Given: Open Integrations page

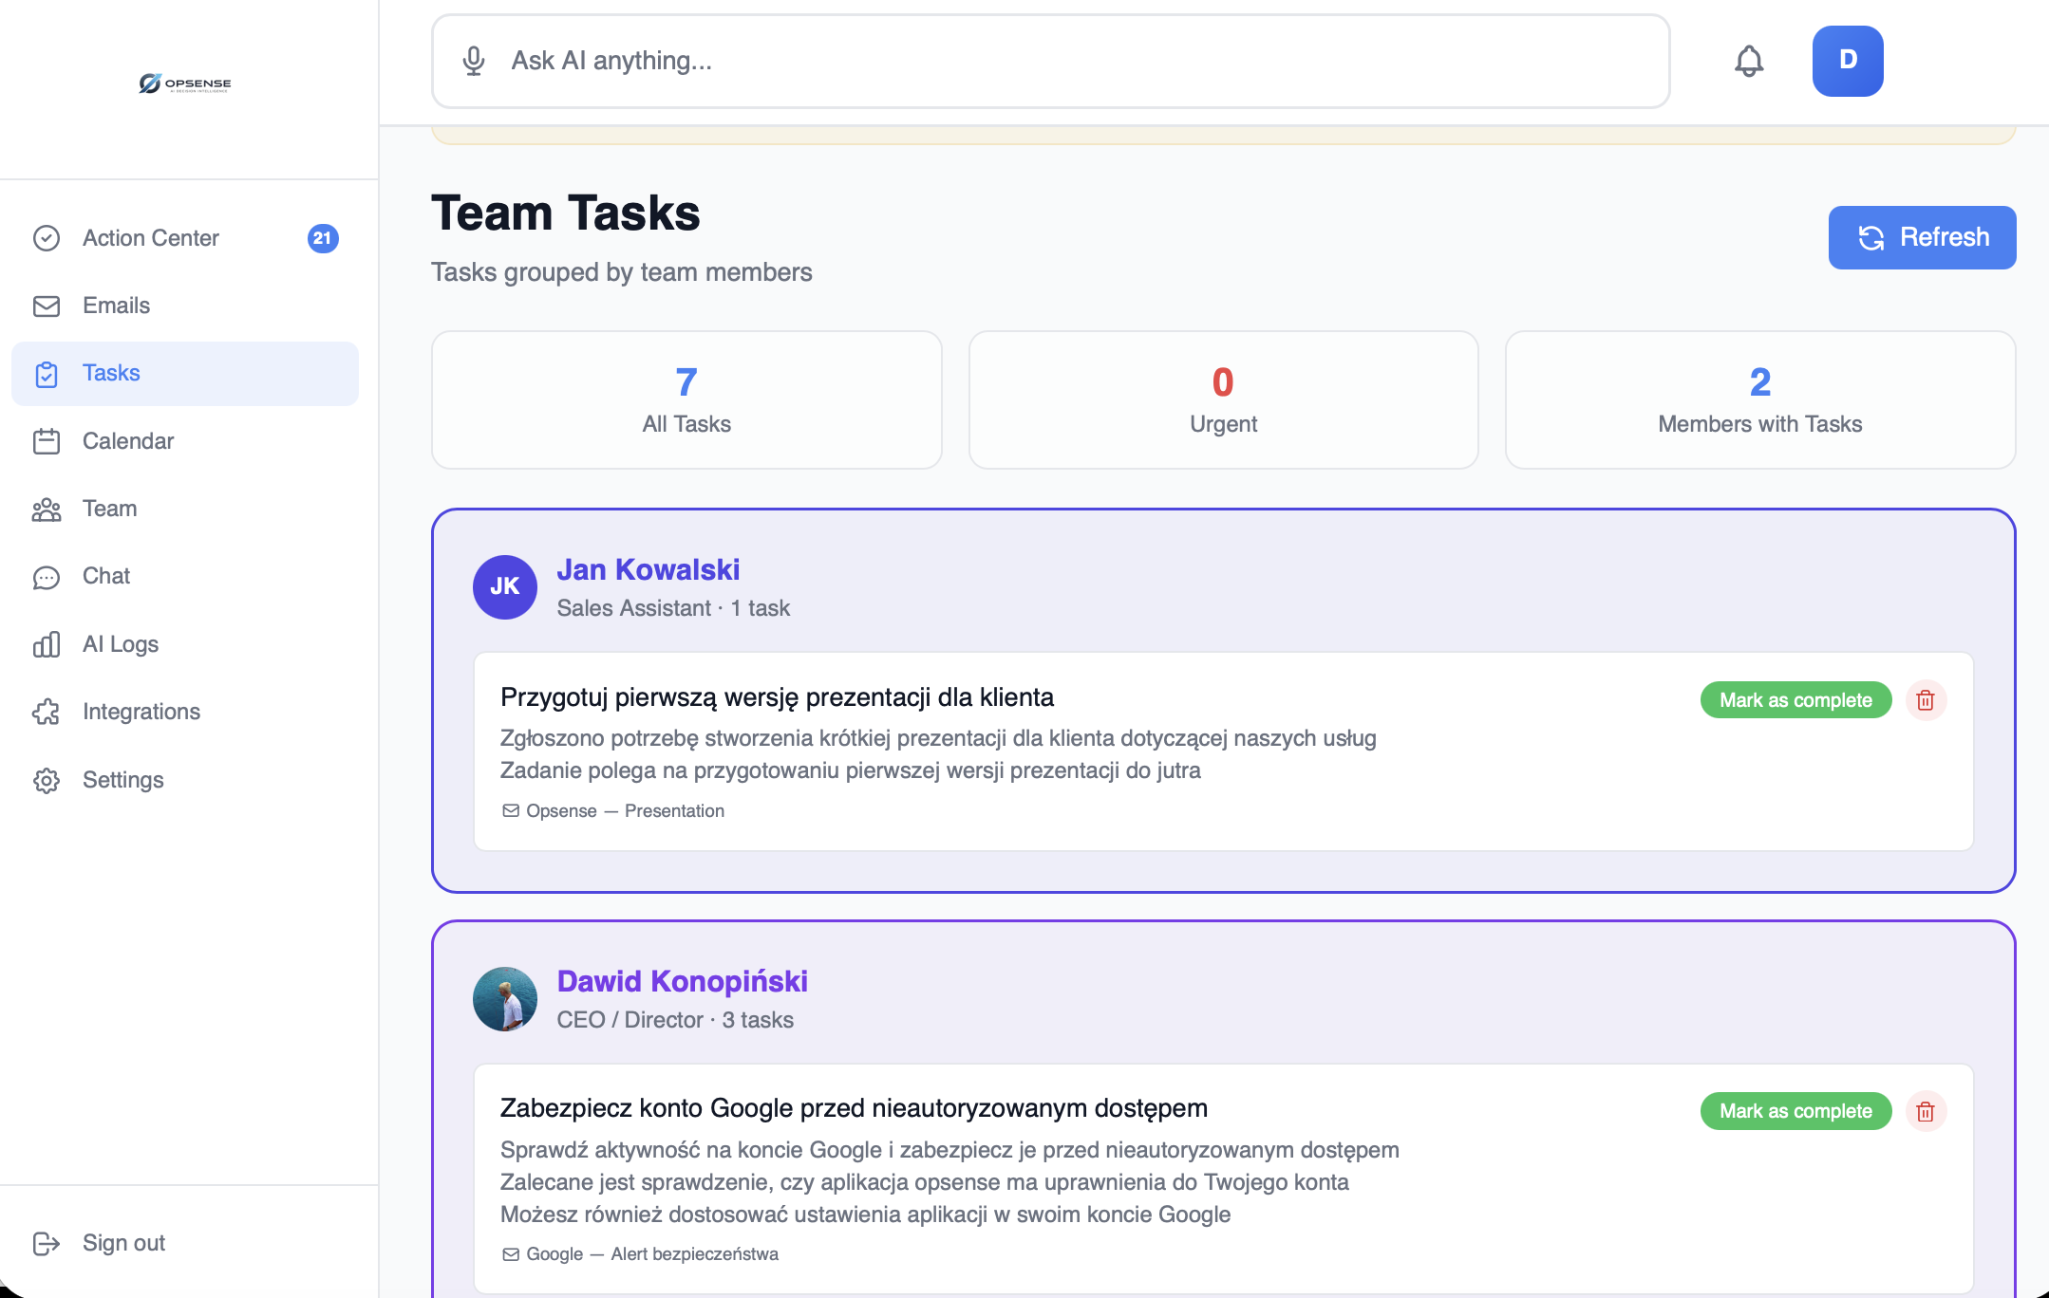Looking at the screenshot, I should tap(141, 712).
